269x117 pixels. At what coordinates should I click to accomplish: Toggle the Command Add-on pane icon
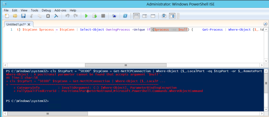click(x=172, y=16)
